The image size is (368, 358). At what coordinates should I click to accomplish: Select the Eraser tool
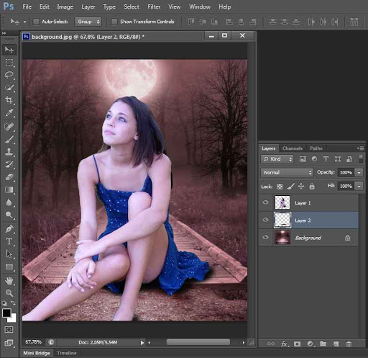point(9,177)
